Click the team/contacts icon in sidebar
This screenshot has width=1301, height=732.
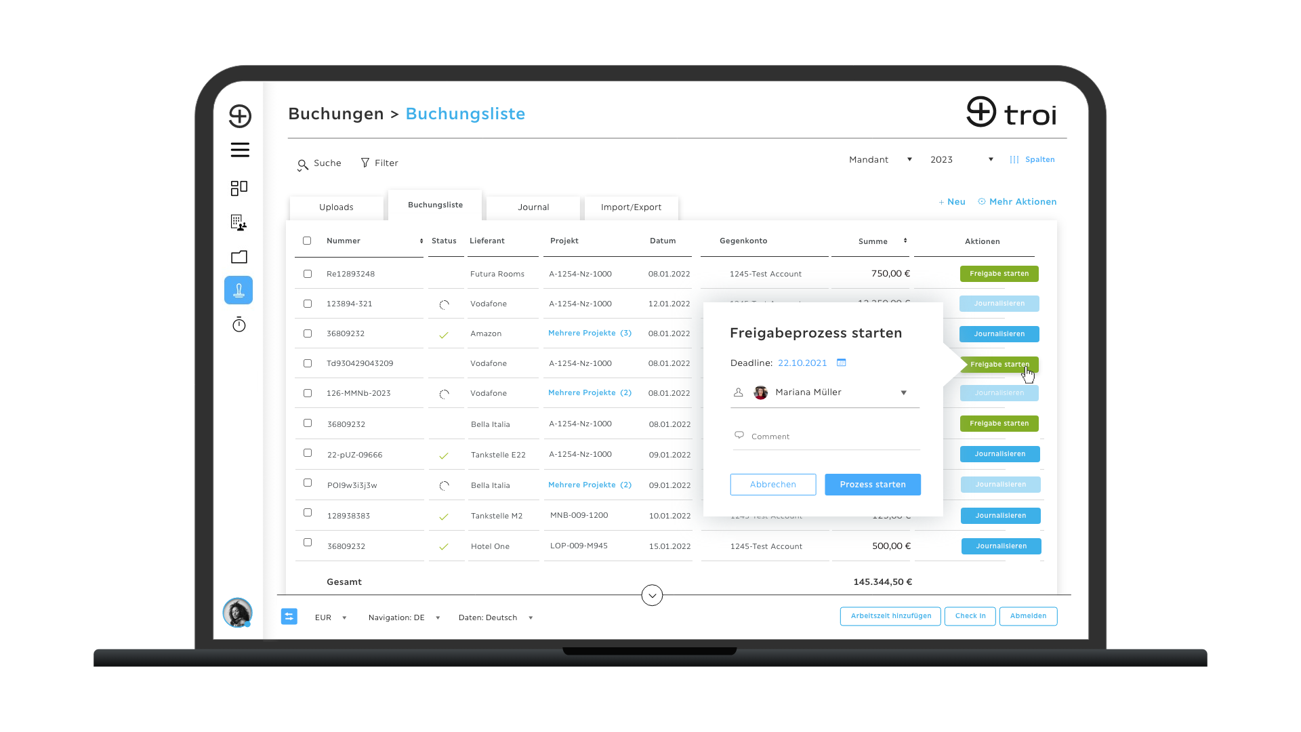coord(239,222)
